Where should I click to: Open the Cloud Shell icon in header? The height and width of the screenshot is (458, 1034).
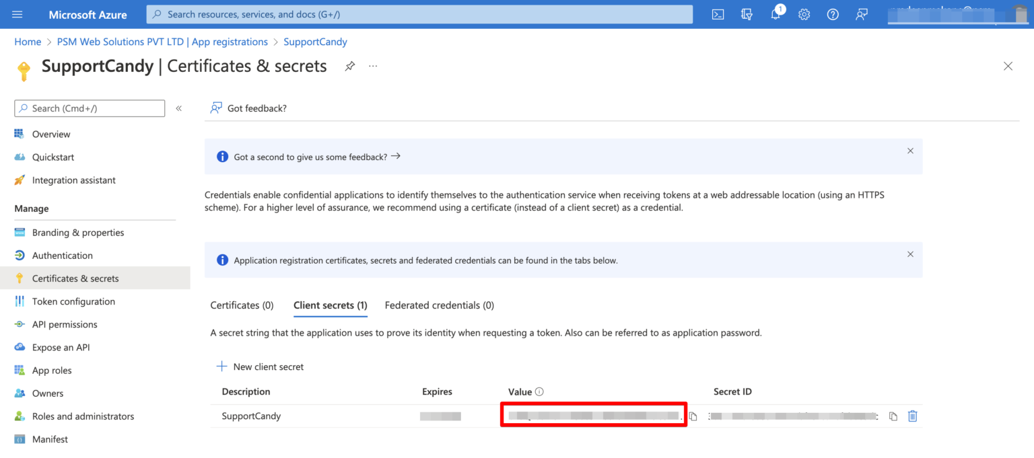pos(718,14)
